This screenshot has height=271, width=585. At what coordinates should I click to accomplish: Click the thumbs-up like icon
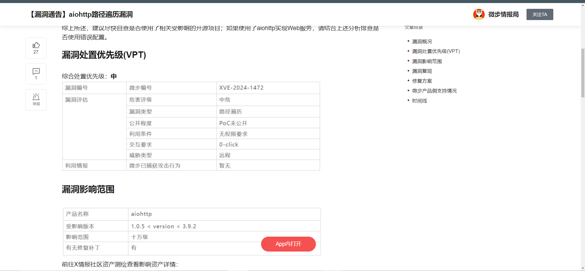[36, 45]
